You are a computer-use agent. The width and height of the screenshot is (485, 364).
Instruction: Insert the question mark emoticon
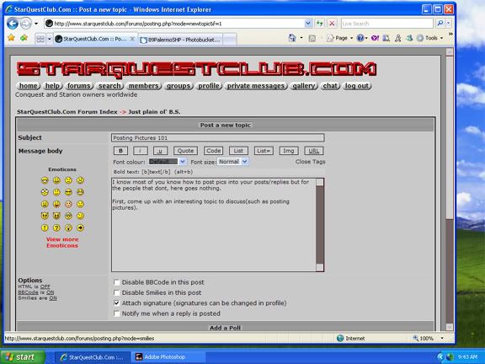pos(56,228)
